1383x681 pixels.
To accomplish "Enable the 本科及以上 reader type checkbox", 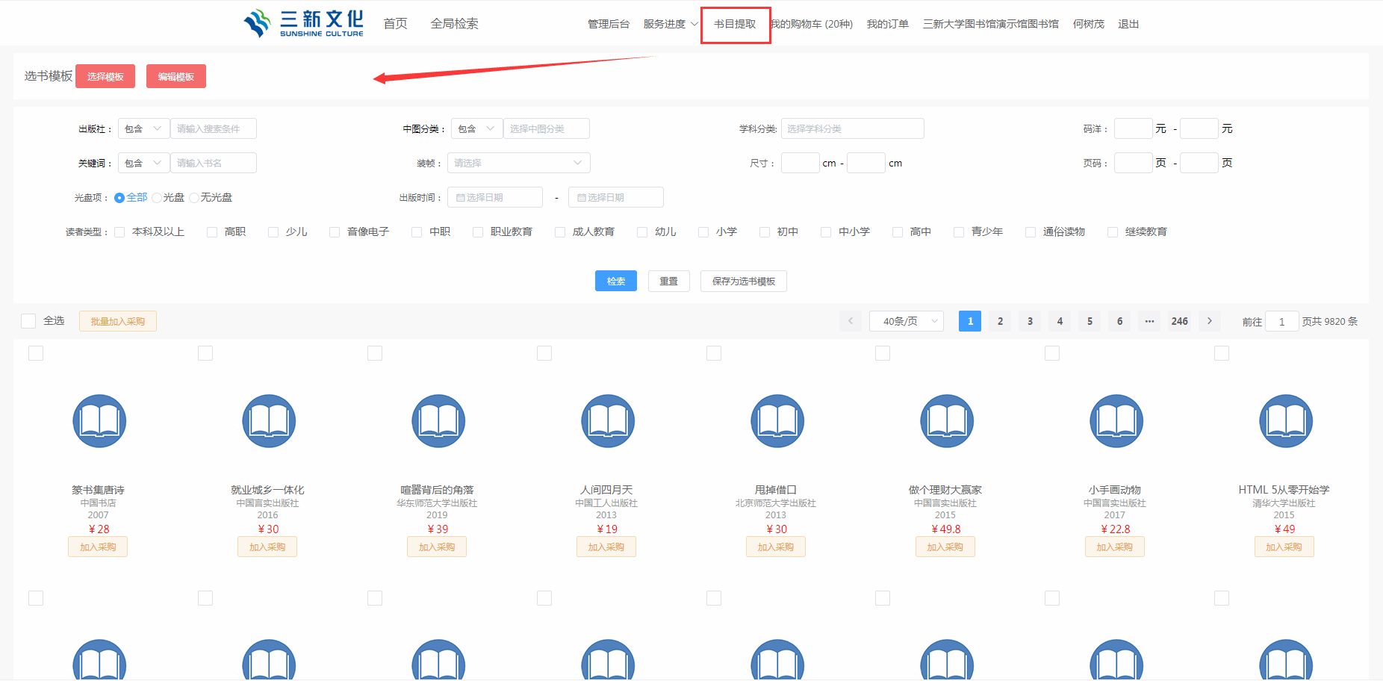I will click(119, 232).
